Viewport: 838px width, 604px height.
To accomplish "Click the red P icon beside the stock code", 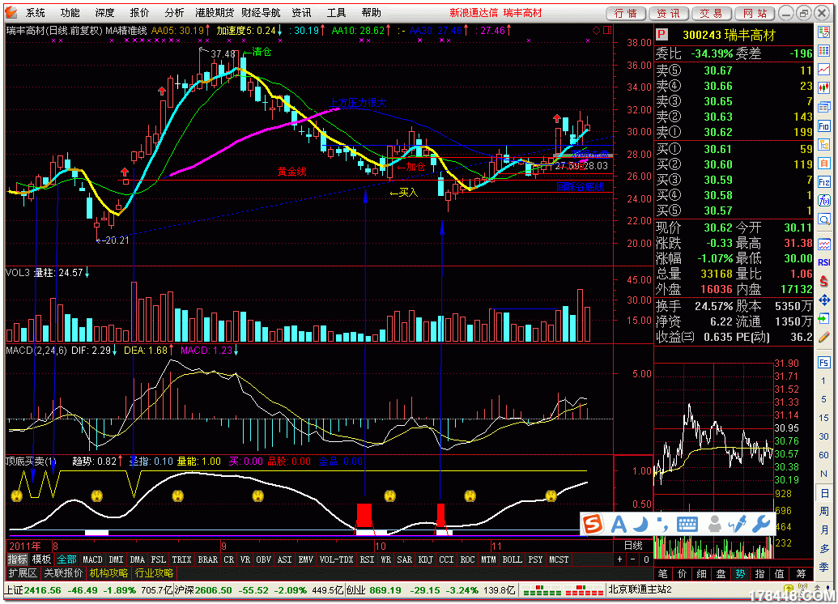I will 661,35.
